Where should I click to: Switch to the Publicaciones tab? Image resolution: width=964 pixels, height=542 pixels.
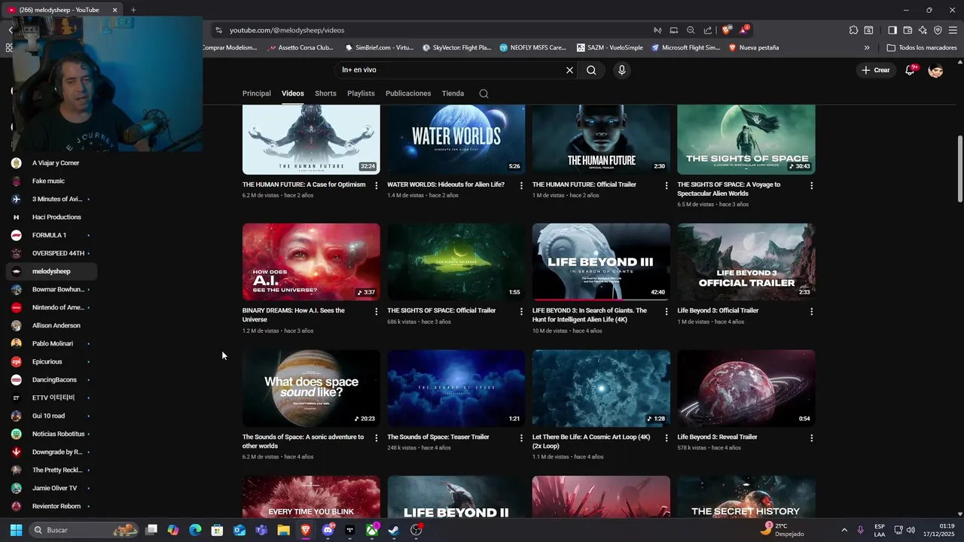408,93
